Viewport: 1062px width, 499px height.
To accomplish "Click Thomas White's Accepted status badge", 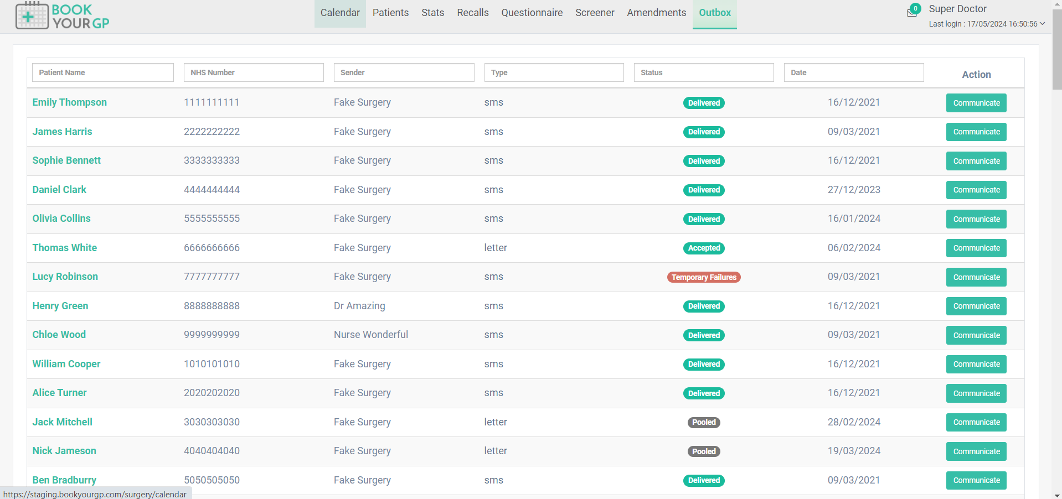I will click(x=704, y=248).
